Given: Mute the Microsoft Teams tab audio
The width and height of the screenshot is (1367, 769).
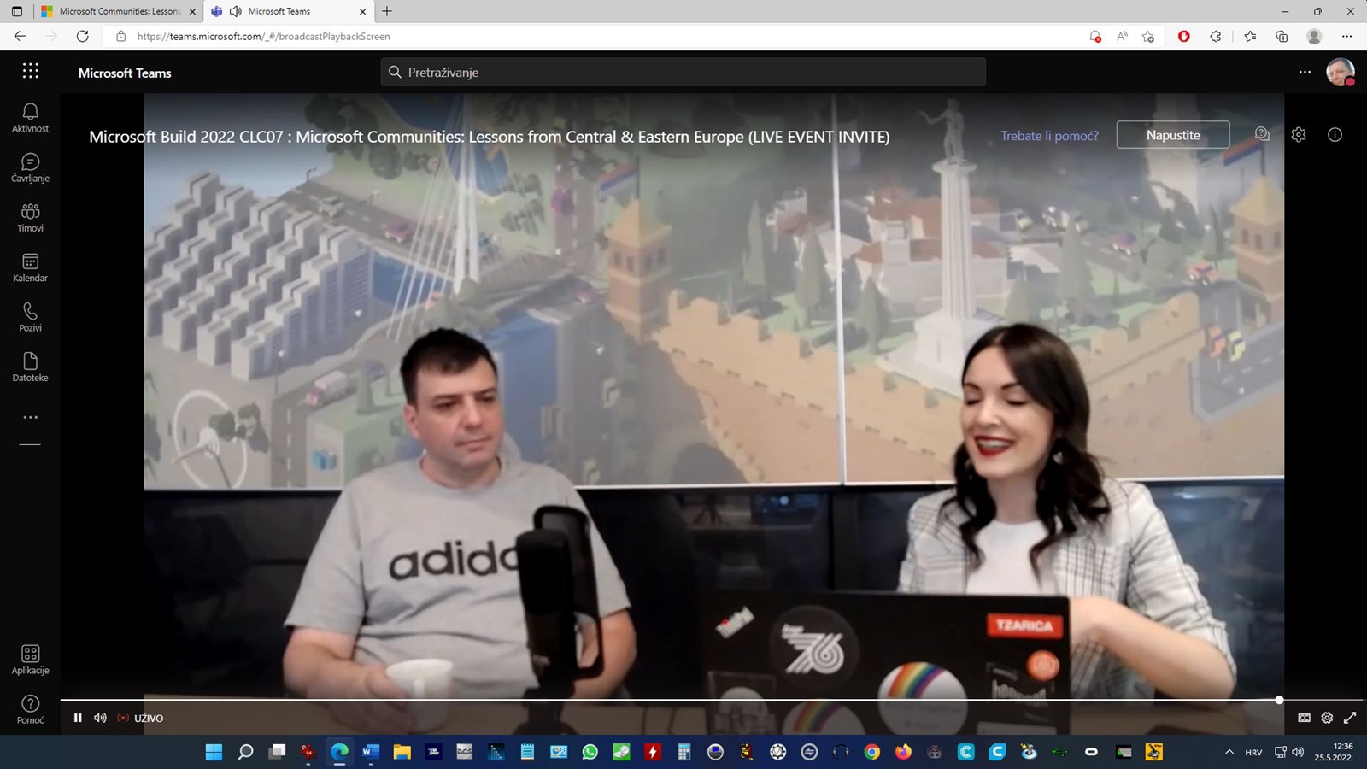Looking at the screenshot, I should [235, 11].
